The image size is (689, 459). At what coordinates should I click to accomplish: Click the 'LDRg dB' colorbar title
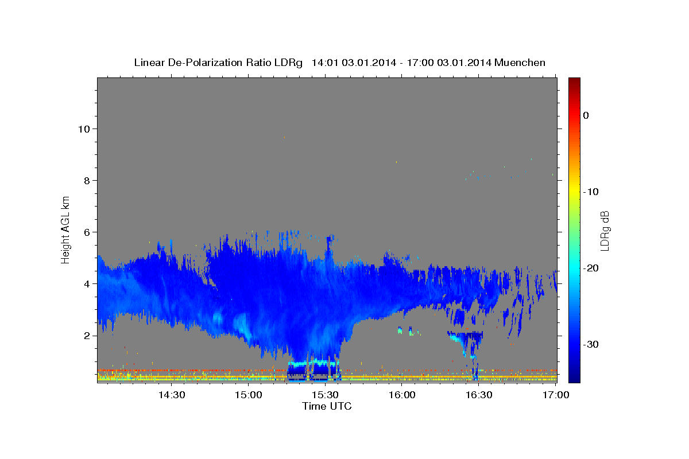tap(605, 230)
